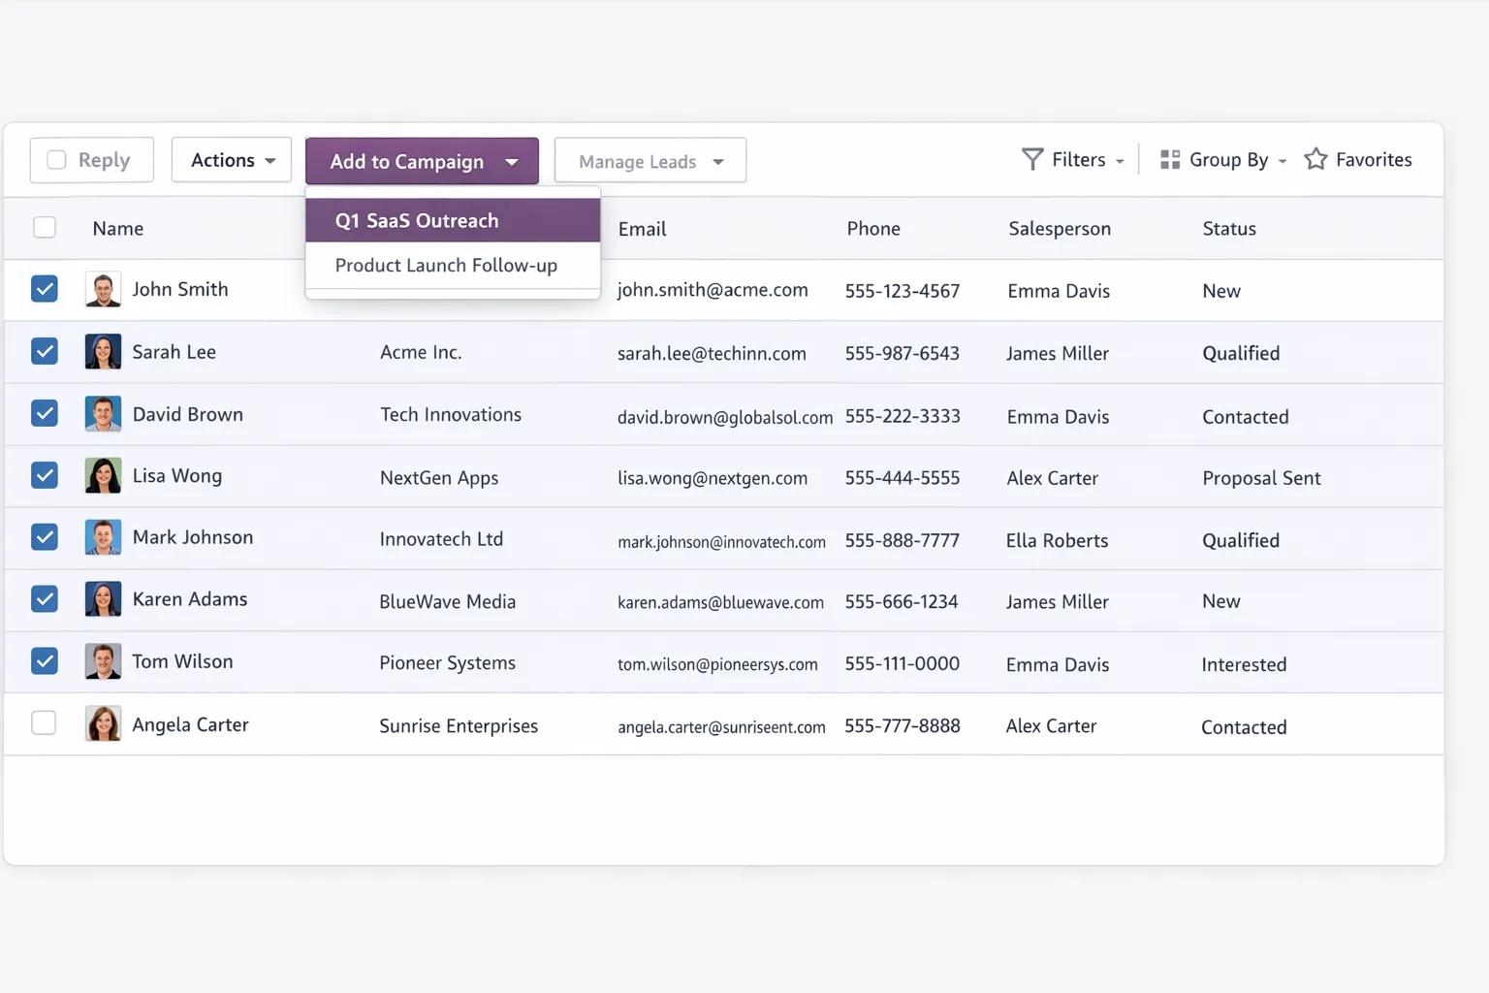
Task: Click the Group By grid icon
Action: (1168, 159)
